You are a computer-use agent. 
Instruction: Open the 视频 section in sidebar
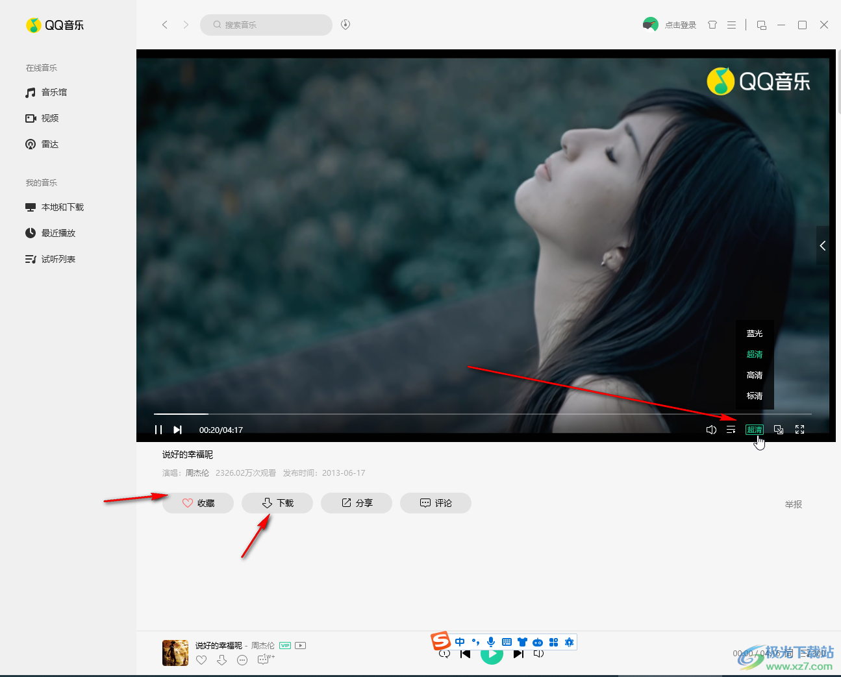[x=42, y=118]
